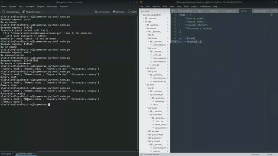Open the Find menu in Sublime Text
Screen dimensions: 278x156
pos(165,6)
